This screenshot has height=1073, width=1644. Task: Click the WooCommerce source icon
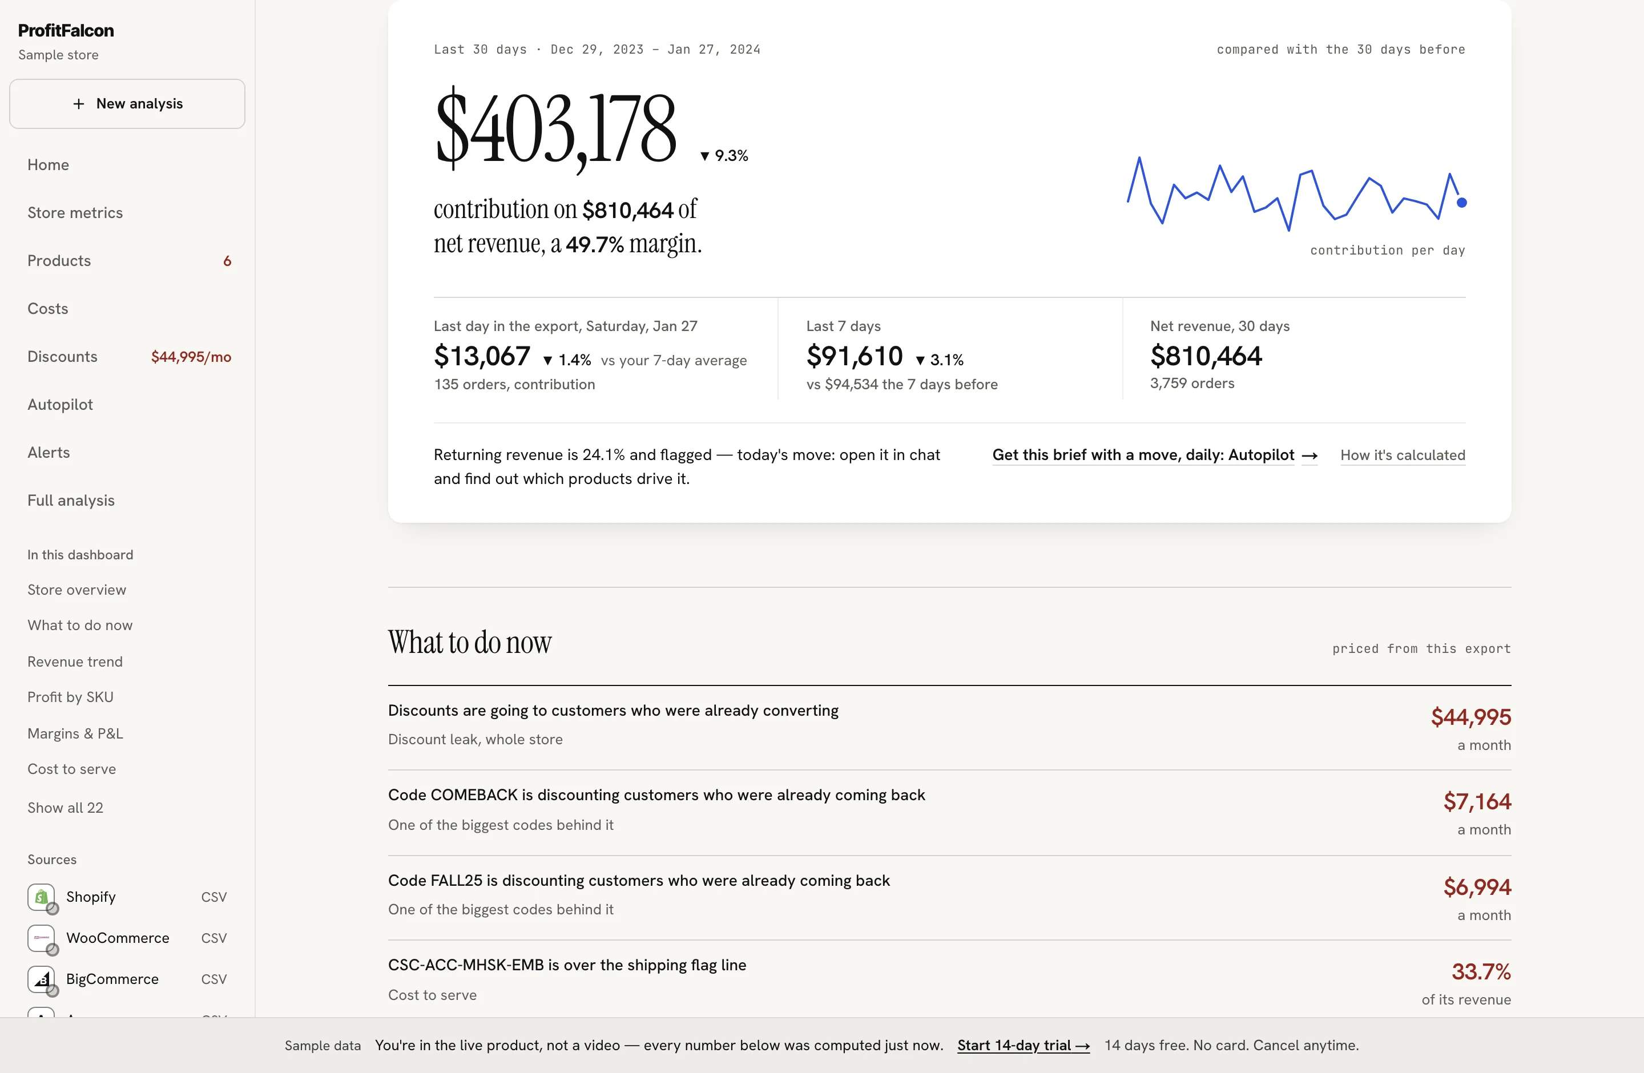click(x=42, y=938)
